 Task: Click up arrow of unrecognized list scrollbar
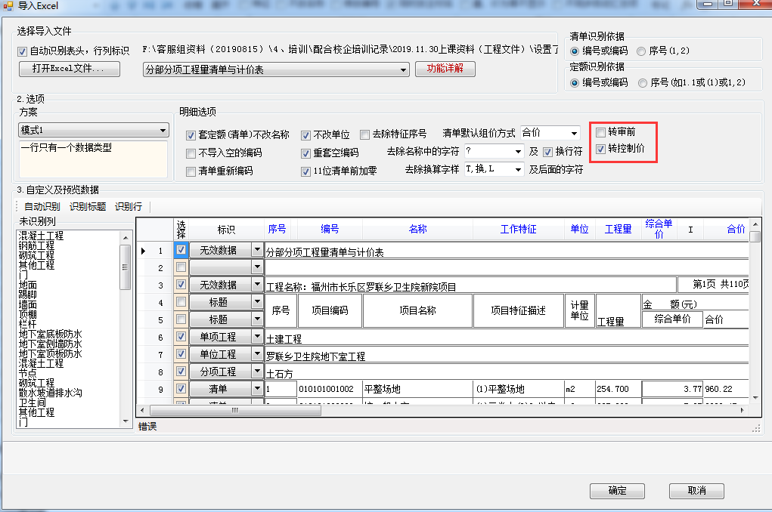point(126,238)
